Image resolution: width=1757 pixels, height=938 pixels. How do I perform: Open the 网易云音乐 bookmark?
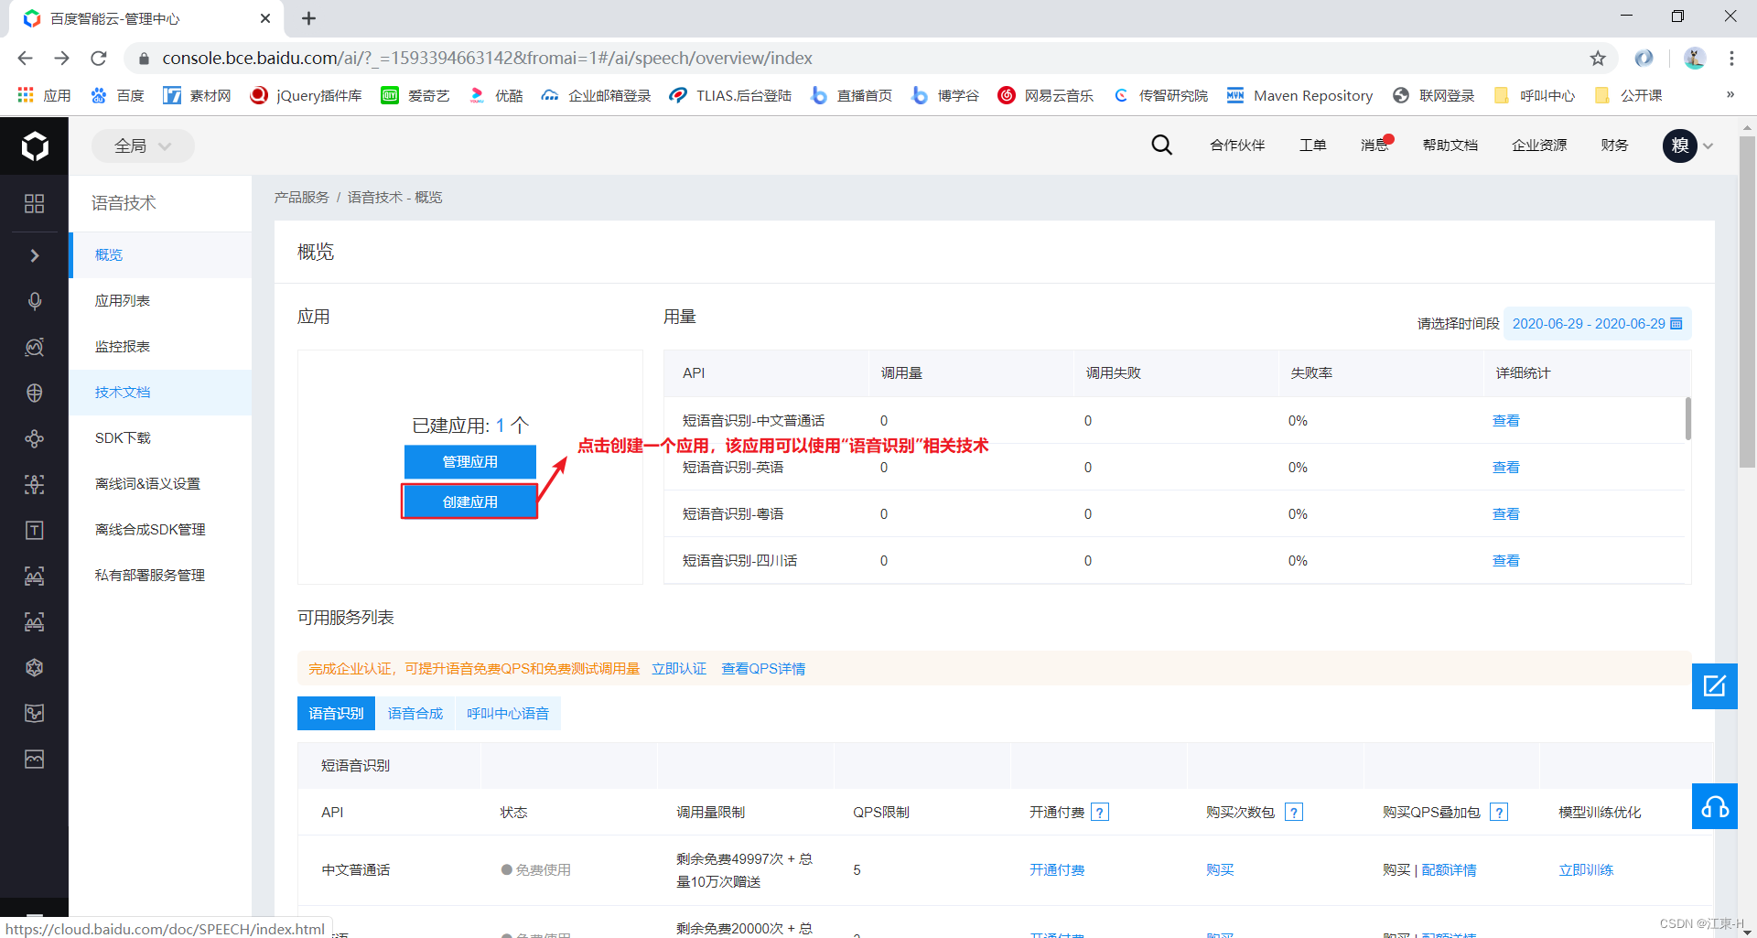pos(1046,95)
